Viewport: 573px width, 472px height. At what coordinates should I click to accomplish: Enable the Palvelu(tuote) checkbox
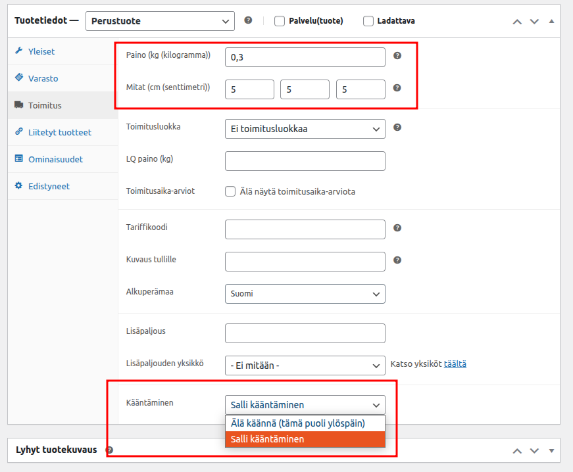(x=280, y=21)
